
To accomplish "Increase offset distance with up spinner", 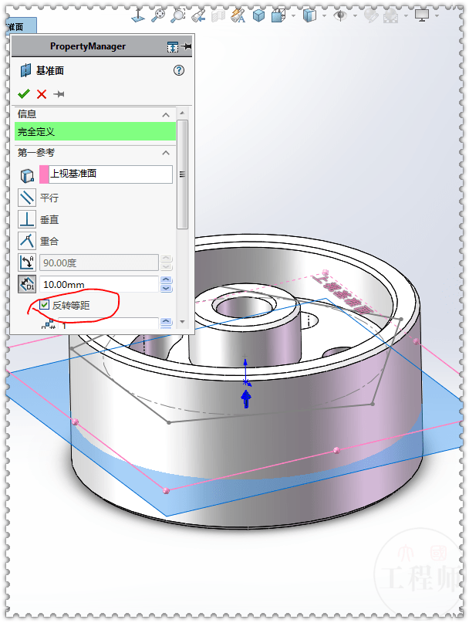I will point(167,280).
